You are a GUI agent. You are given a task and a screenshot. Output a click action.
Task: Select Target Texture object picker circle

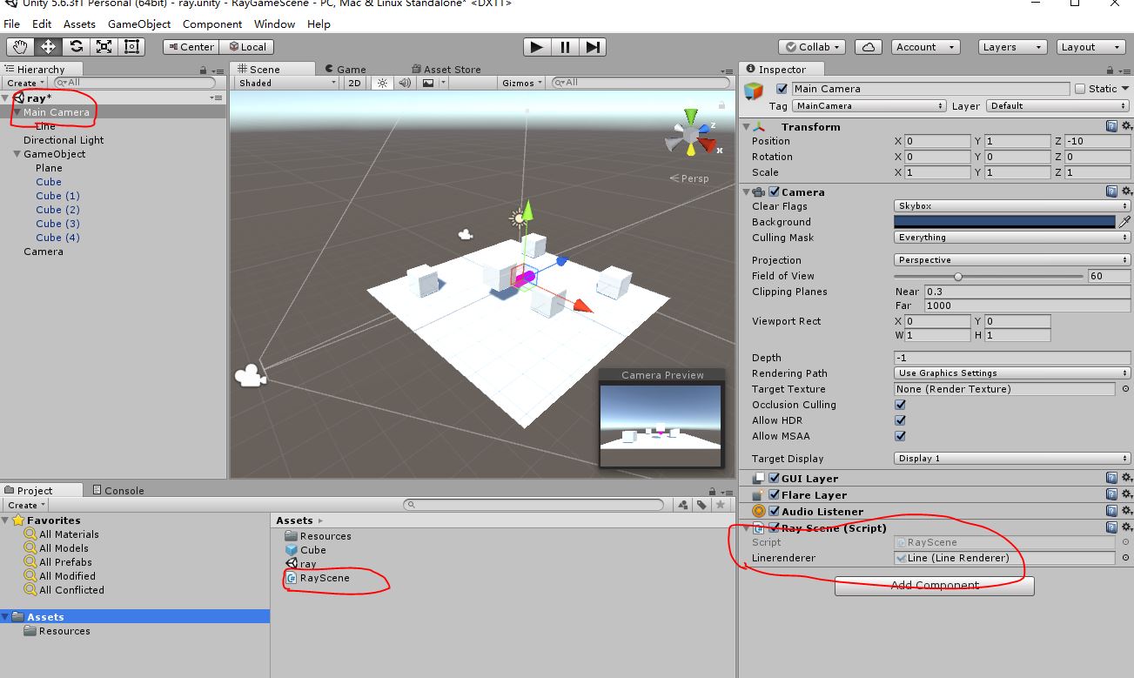tap(1125, 389)
